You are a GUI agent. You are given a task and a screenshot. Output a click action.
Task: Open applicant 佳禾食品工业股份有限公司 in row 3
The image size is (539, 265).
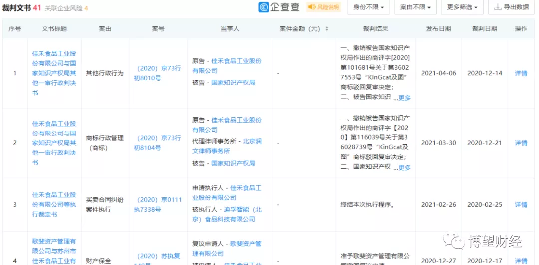(227, 193)
